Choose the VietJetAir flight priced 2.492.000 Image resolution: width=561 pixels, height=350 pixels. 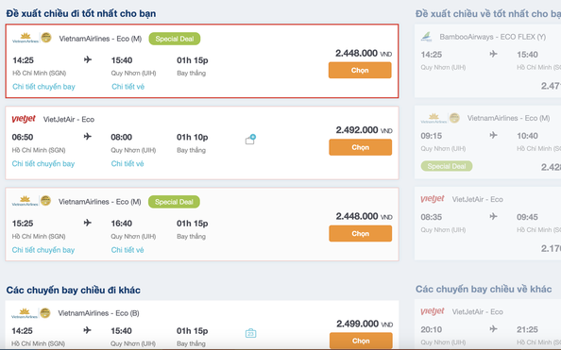click(360, 147)
